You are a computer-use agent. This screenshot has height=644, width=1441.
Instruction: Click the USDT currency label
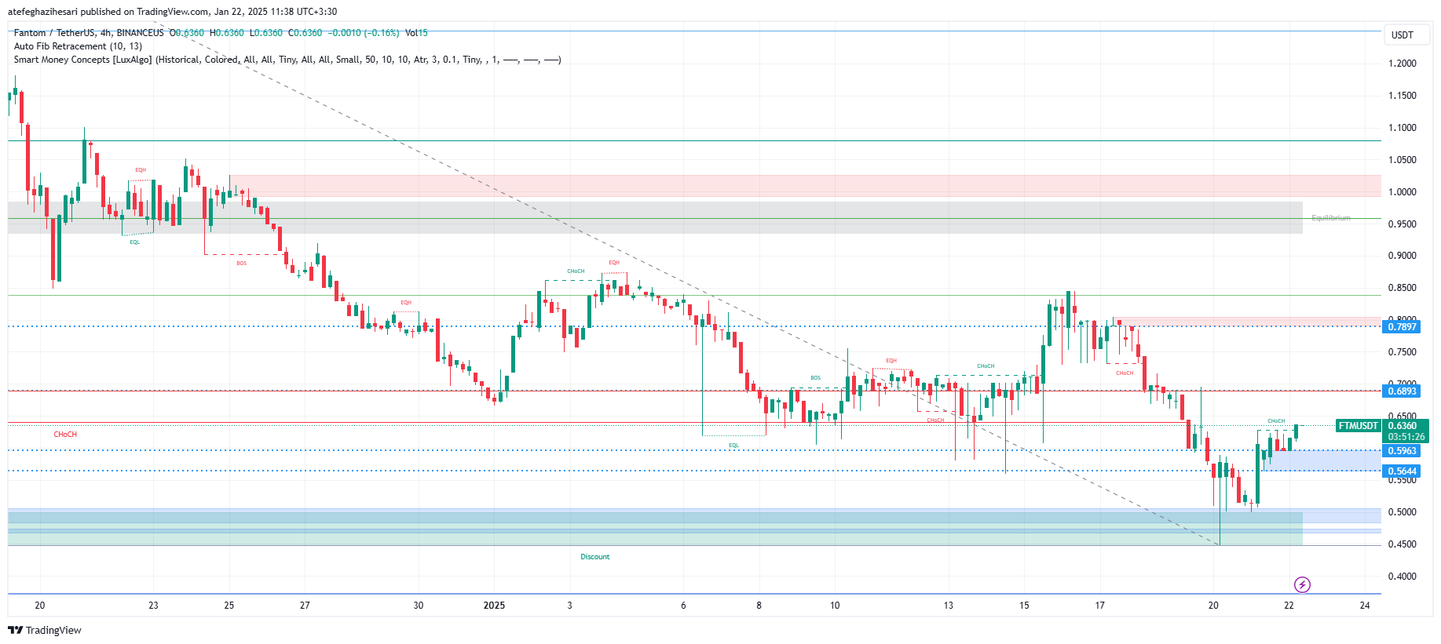coord(1403,35)
